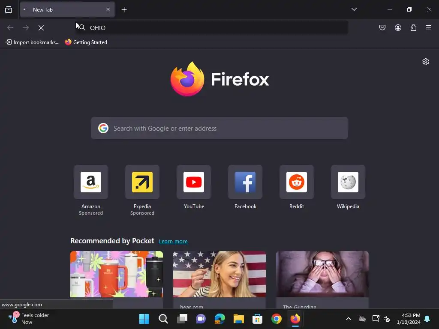Open Microsoft Store from taskbar

pos(257,319)
